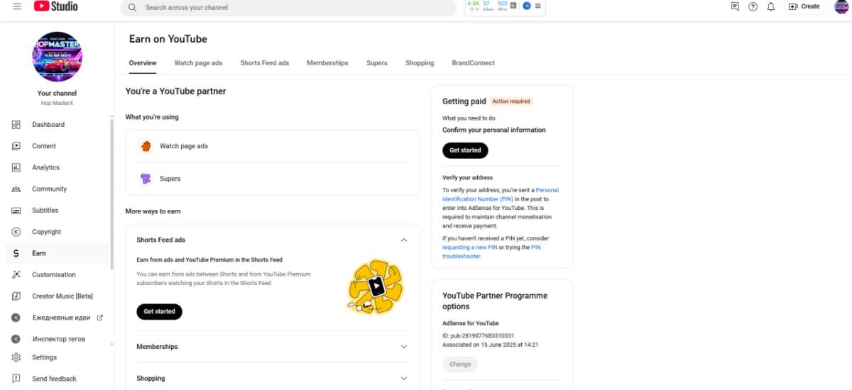Click Get started for Shorts Feed ads
The image size is (852, 390).
click(x=159, y=311)
